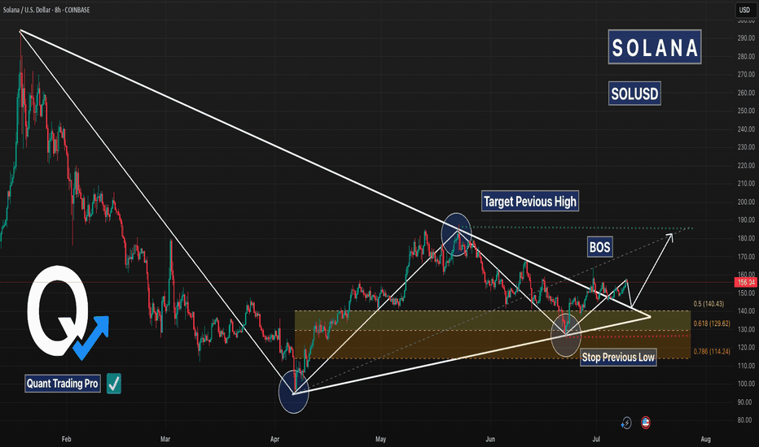Viewport: 759px width, 447px height.
Task: Click the 80.00 price axis label
Action: (x=746, y=420)
